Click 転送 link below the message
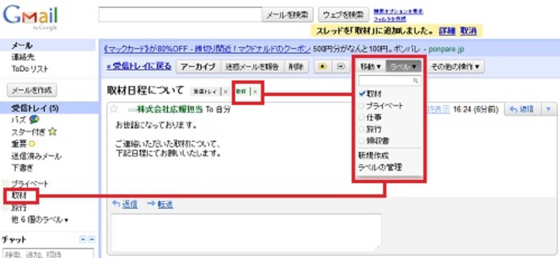The height and width of the screenshot is (258, 560). [165, 204]
